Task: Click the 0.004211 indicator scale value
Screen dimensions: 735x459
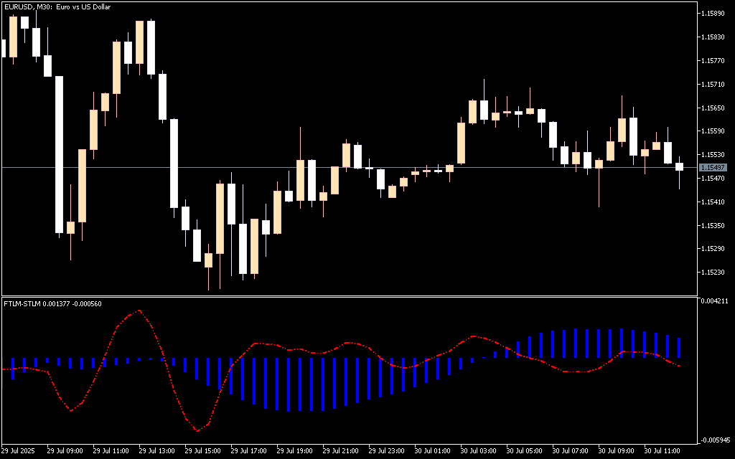Action: [714, 301]
